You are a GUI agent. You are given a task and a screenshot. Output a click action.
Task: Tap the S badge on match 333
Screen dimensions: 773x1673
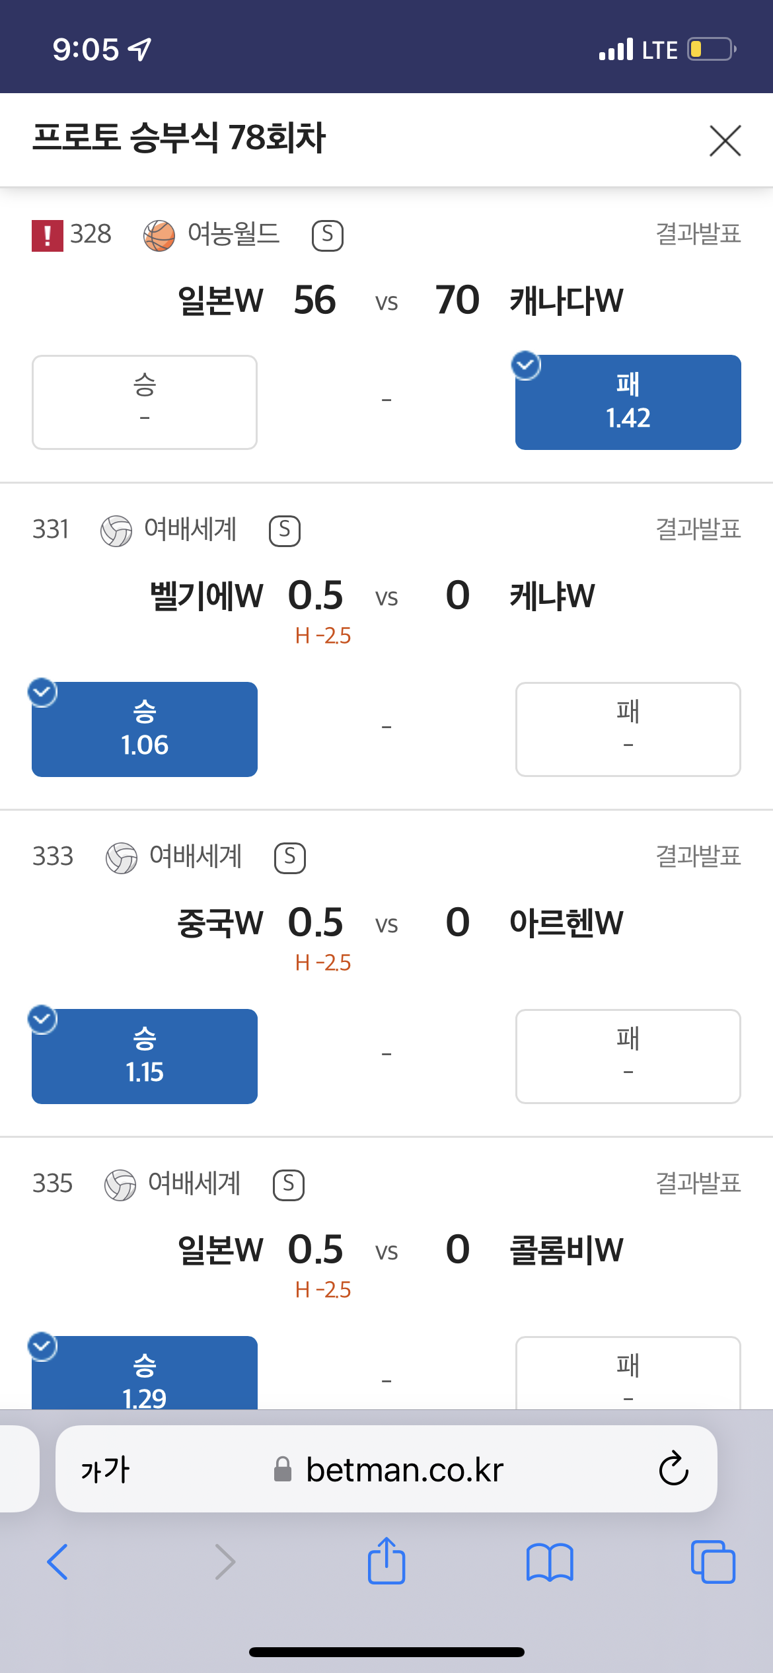point(290,858)
